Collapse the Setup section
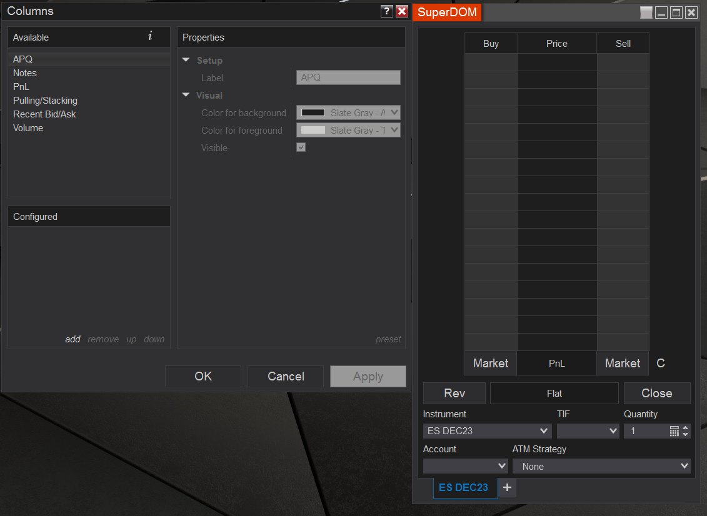The height and width of the screenshot is (516, 707). tap(186, 60)
